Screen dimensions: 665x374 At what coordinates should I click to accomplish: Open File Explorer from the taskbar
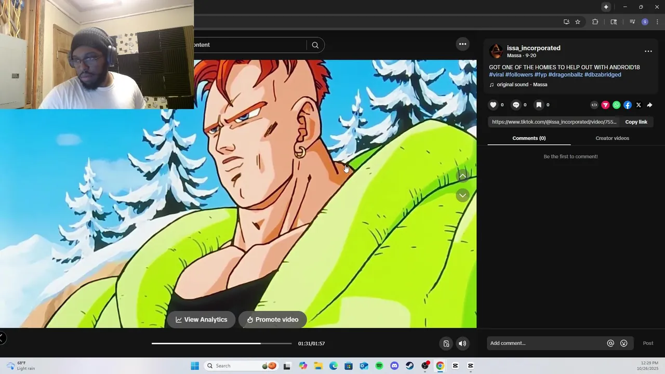coord(318,366)
